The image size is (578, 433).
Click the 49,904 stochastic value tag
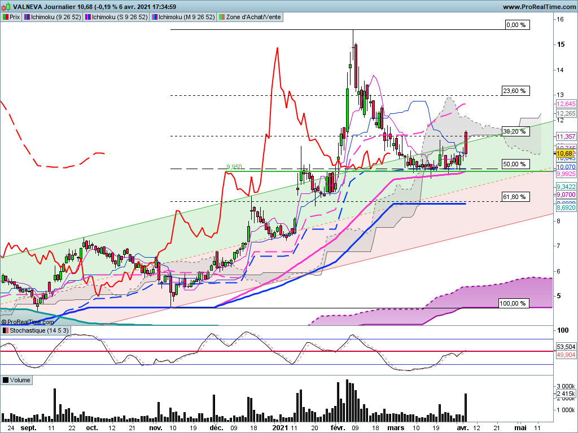click(x=566, y=355)
